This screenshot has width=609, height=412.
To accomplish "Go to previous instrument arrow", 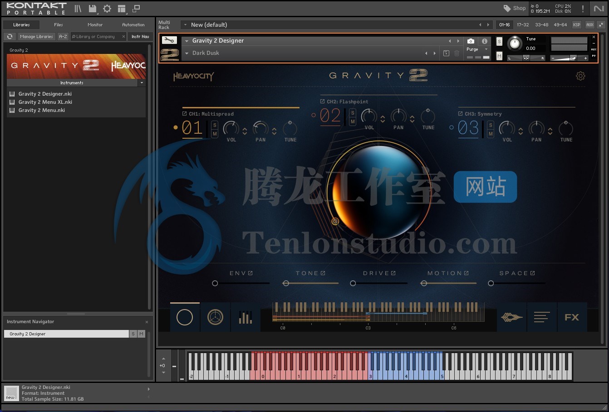I will 450,41.
